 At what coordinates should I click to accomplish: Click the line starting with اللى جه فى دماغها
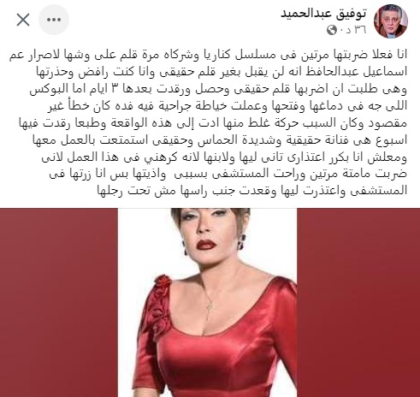pos(228,106)
